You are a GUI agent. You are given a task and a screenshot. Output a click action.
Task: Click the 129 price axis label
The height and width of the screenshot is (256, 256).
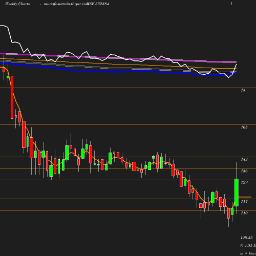[244, 182]
